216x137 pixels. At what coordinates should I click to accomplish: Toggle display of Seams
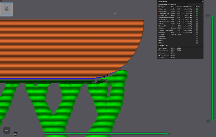click(197, 43)
